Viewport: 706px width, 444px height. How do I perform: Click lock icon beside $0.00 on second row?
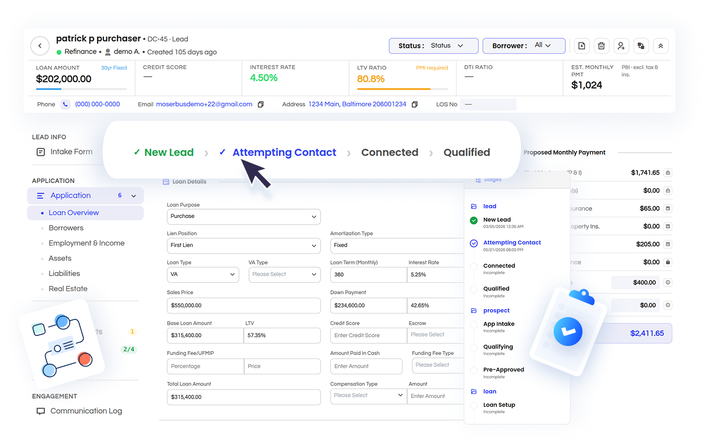point(668,191)
